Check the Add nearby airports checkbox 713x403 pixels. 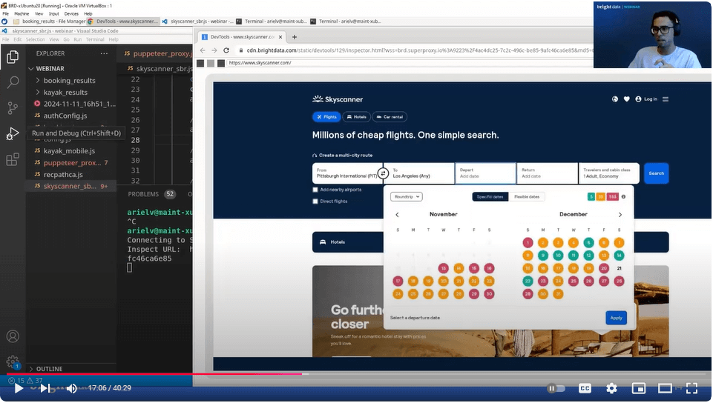pos(315,190)
